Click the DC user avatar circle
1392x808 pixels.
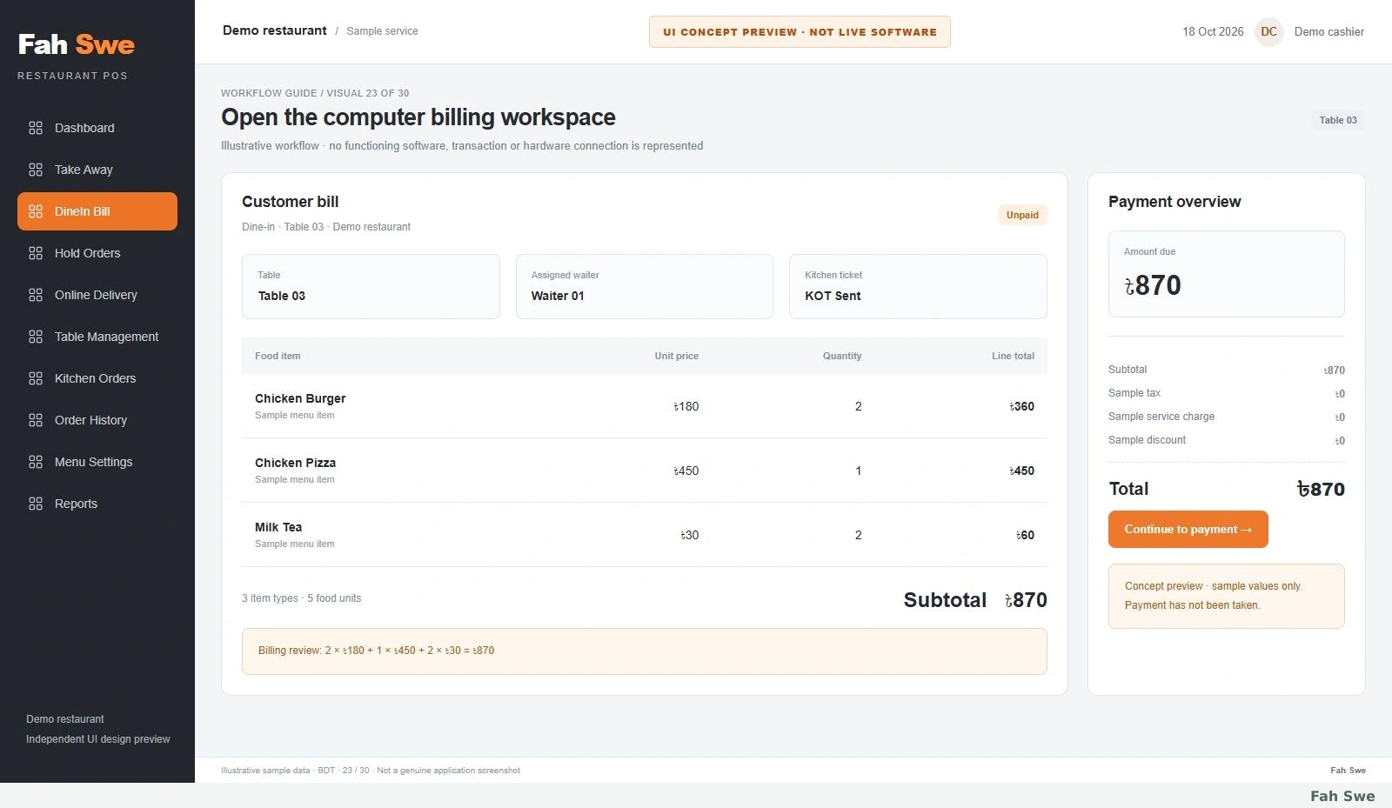1269,31
